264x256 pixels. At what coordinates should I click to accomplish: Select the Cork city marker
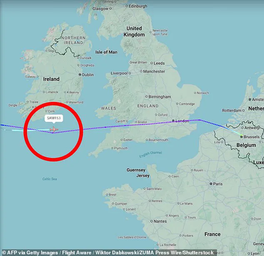coord(46,111)
